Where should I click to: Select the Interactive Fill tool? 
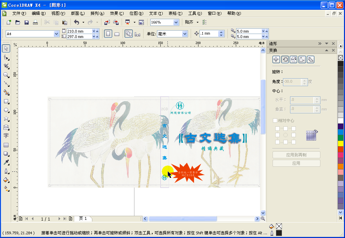(x=6, y=189)
